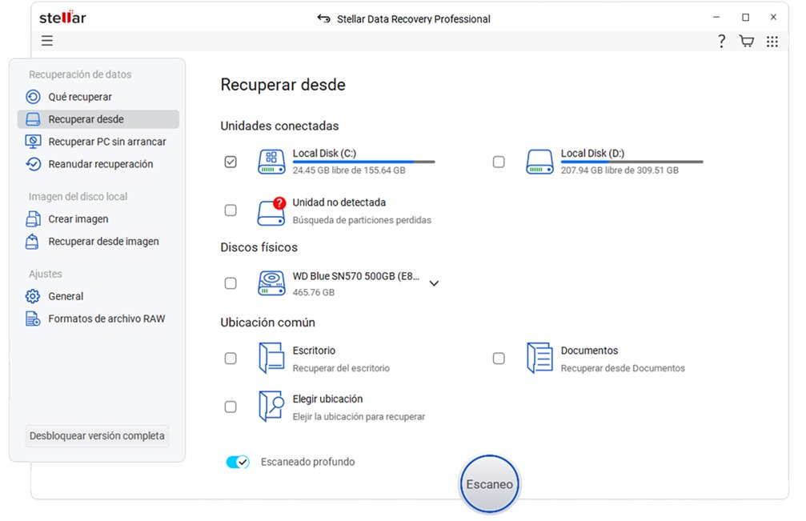Expand the WD Blue SN570 drive details
The image size is (806, 521).
pyautogui.click(x=434, y=283)
